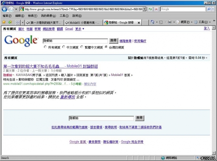Open the 我的最愛(A) menu
The height and width of the screenshot is (161, 217).
point(48,16)
